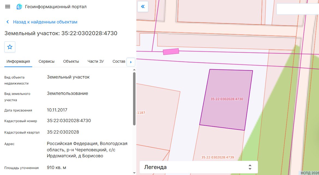The width and height of the screenshot is (319, 175).
Task: Click the scroll-up arrow of the info panel
Action: point(134,70)
